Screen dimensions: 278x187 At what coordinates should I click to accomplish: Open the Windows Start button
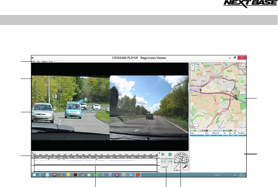[x=34, y=175]
